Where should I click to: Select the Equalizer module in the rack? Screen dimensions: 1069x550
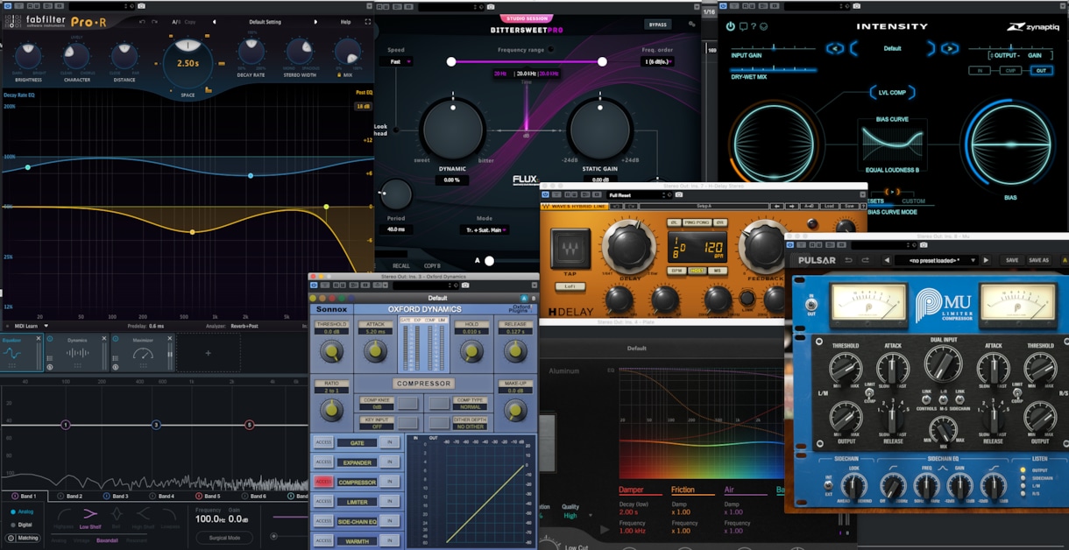pos(21,351)
